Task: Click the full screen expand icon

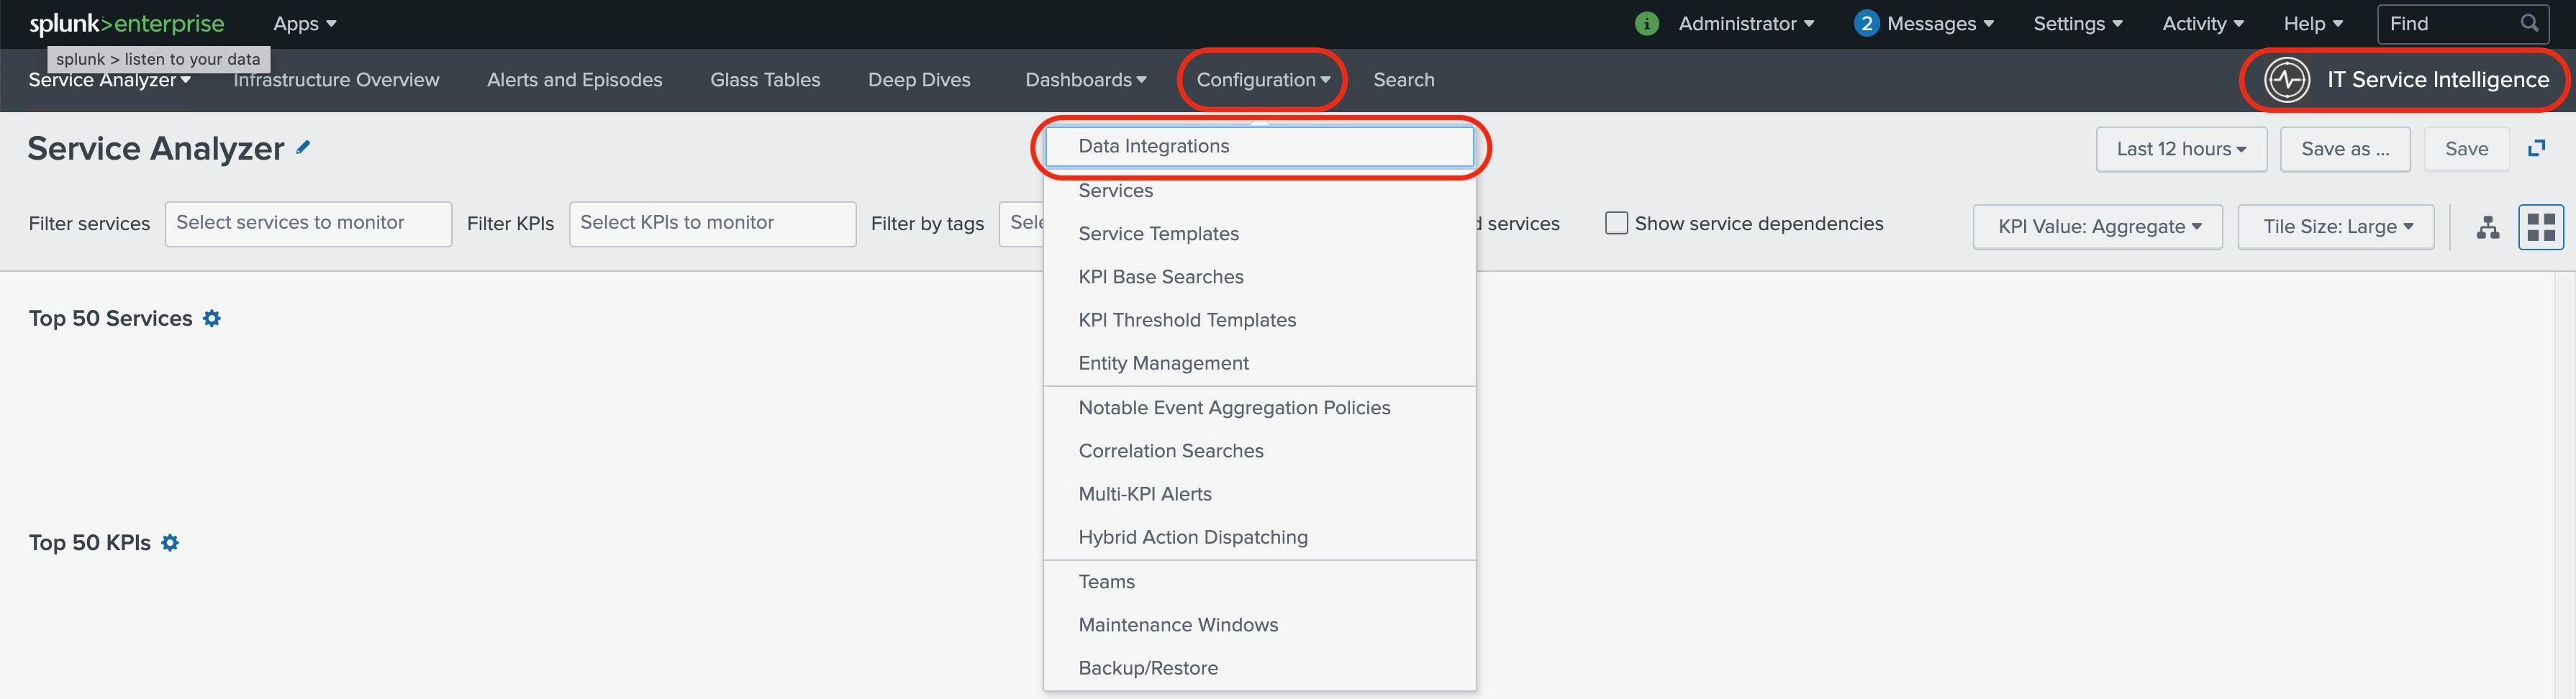Action: pos(2537,148)
